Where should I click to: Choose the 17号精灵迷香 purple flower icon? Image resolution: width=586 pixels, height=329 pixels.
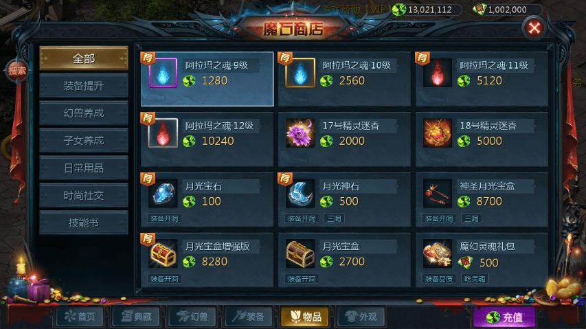coord(300,133)
